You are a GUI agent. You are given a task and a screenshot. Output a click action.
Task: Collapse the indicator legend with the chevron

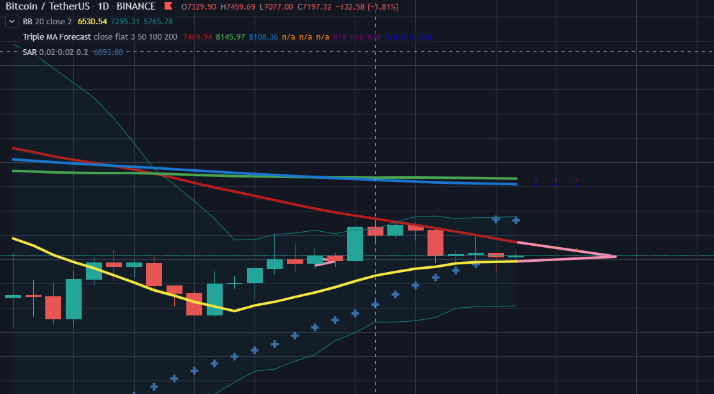pyautogui.click(x=11, y=21)
